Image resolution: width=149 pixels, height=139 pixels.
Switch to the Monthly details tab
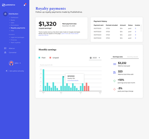(x=133, y=57)
